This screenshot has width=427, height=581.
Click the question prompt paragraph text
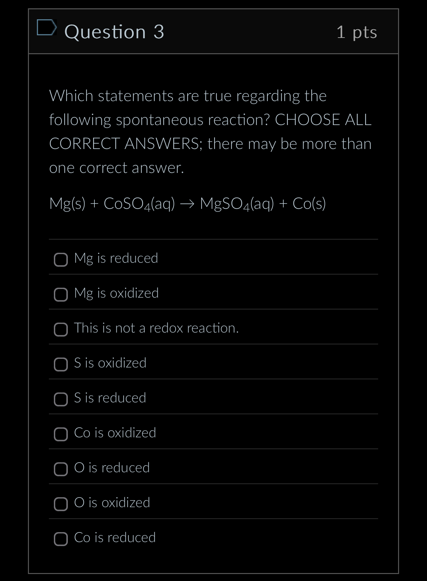(x=210, y=131)
